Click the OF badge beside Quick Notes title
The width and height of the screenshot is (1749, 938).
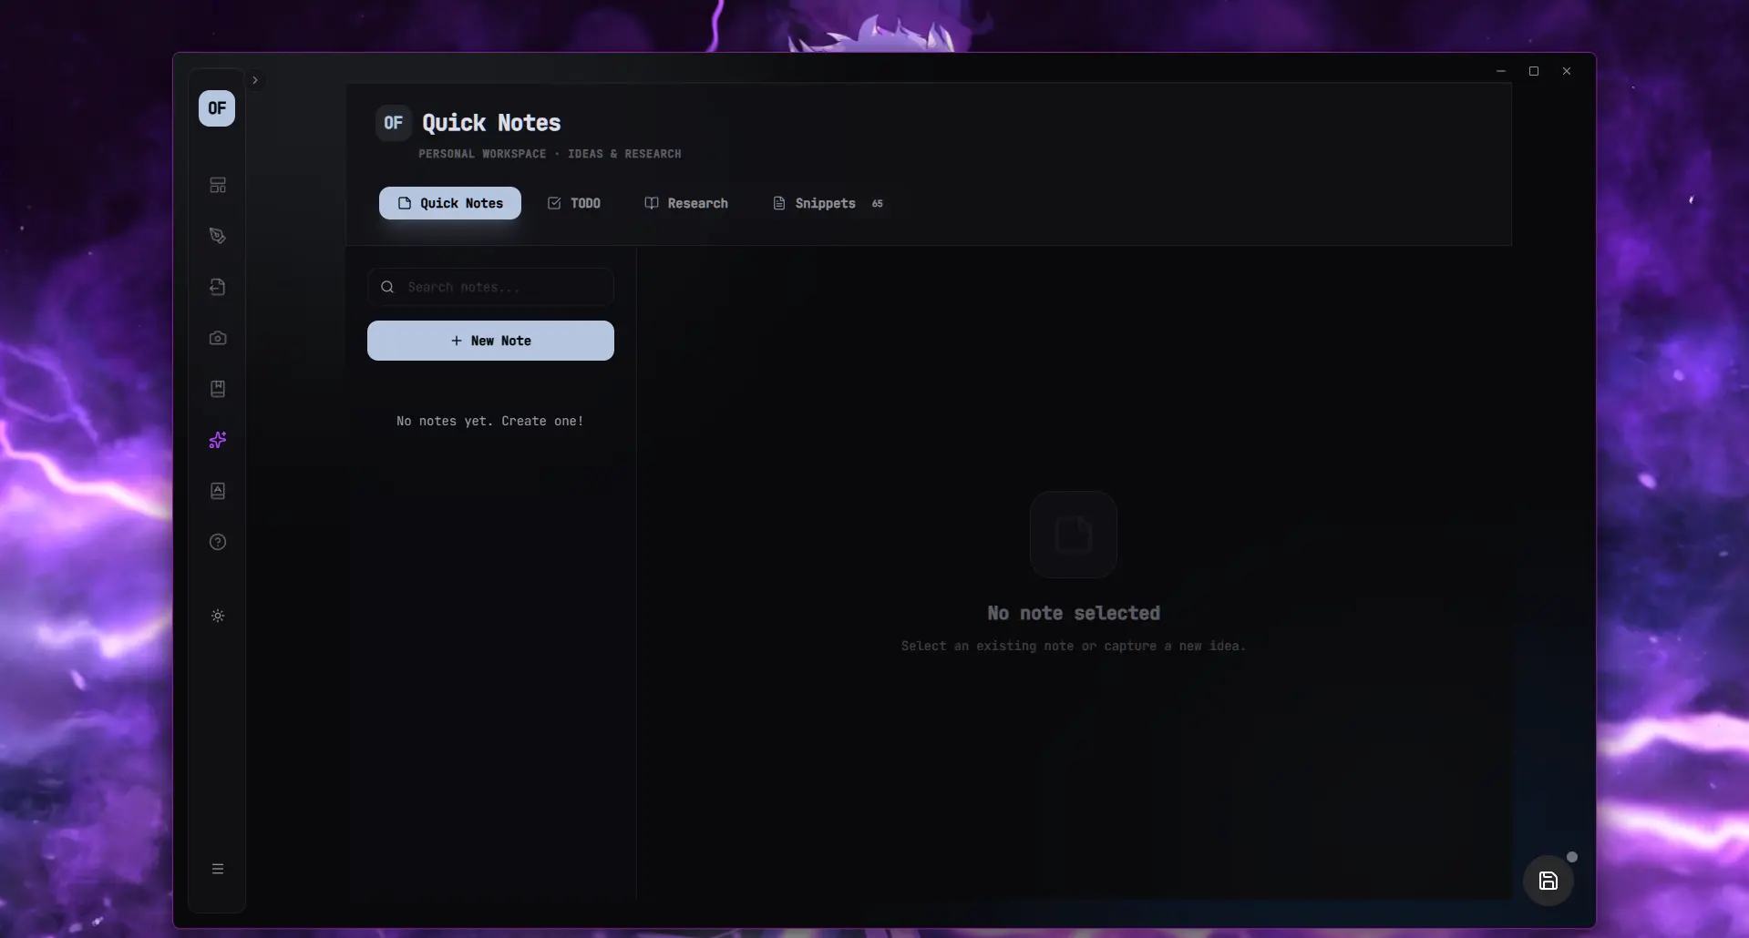[394, 123]
